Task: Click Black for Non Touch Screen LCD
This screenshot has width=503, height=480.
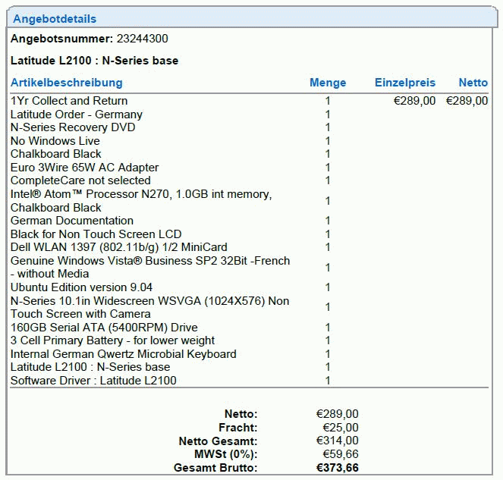Action: click(x=96, y=234)
